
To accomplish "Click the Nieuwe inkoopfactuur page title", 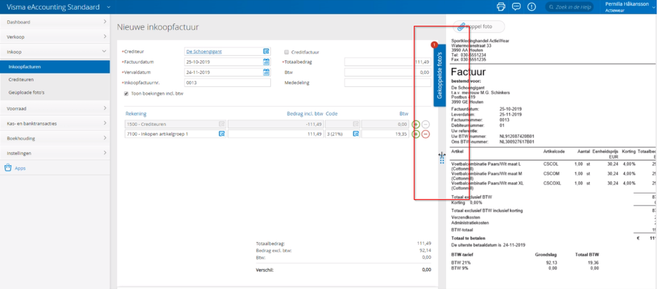I will (158, 27).
